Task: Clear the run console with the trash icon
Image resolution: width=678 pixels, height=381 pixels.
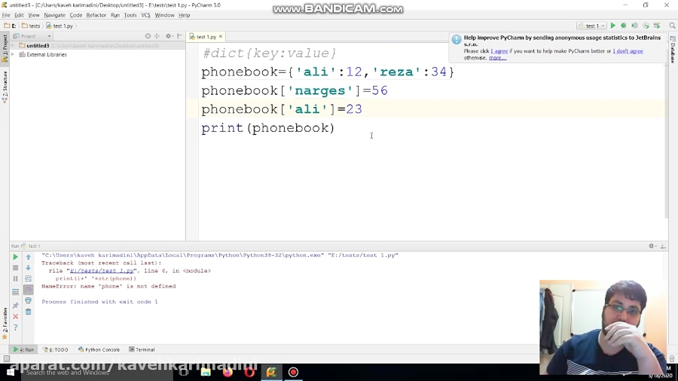Action: coord(28,312)
